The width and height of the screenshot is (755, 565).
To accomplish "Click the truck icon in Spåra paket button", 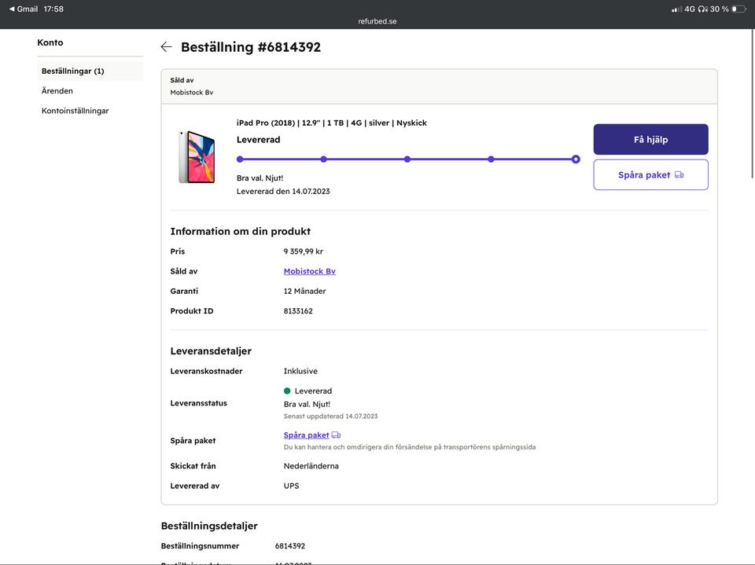I will (679, 175).
